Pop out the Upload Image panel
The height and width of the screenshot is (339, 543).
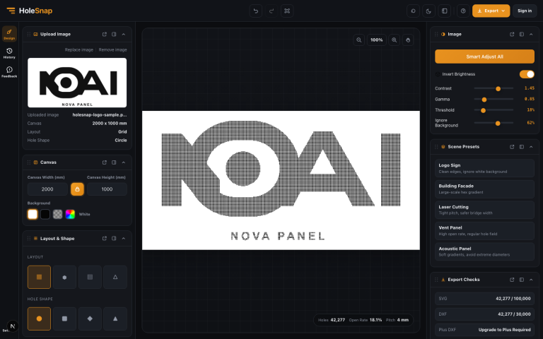(x=104, y=34)
